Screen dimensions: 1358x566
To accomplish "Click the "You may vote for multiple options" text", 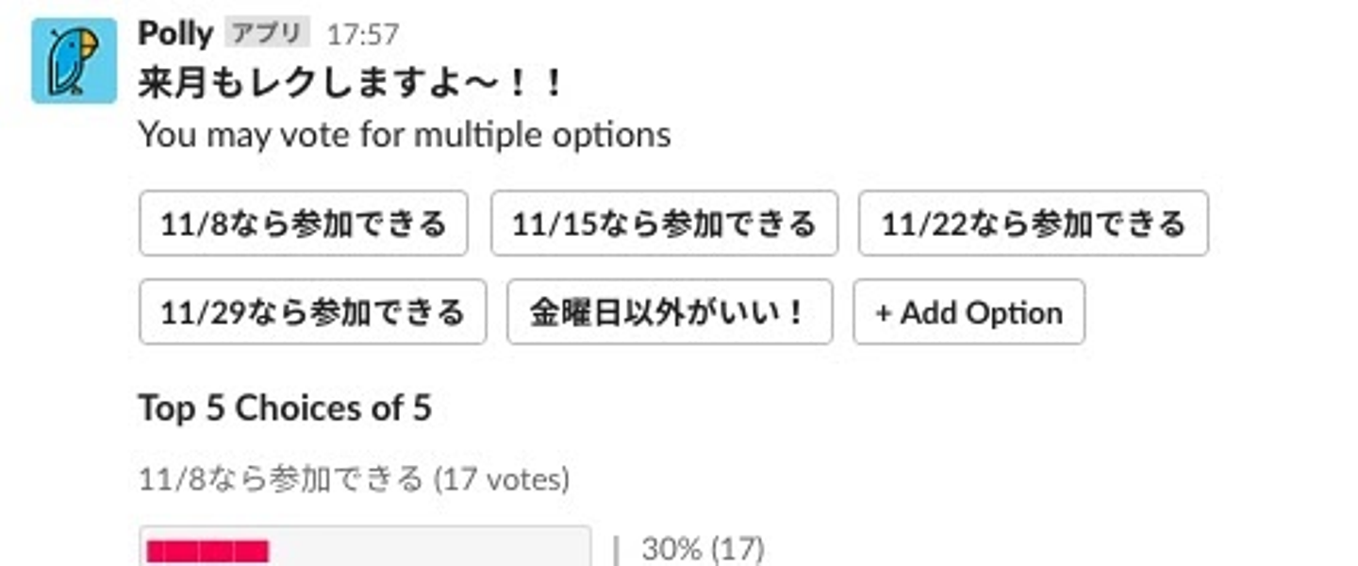I will click(x=405, y=135).
